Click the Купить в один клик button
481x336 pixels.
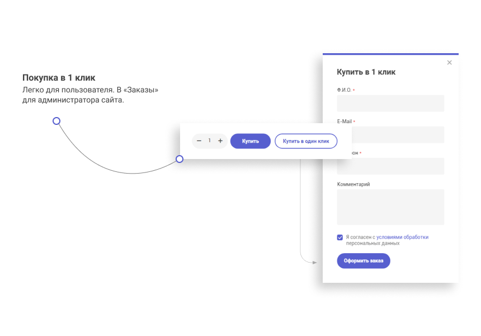pos(306,141)
